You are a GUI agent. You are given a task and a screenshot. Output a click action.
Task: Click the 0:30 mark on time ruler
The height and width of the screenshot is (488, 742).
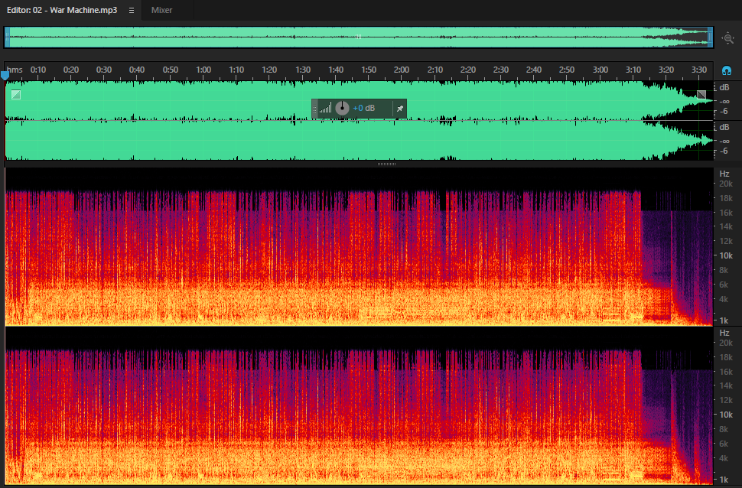coord(103,70)
